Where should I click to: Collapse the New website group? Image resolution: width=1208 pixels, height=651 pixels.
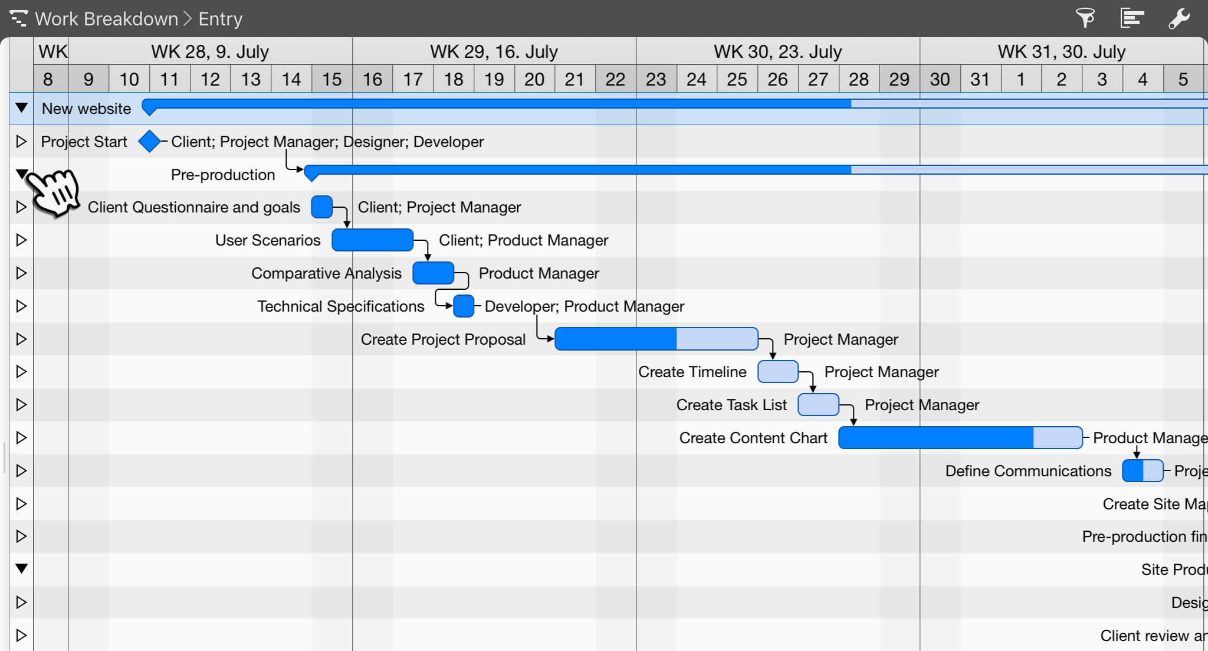click(21, 108)
